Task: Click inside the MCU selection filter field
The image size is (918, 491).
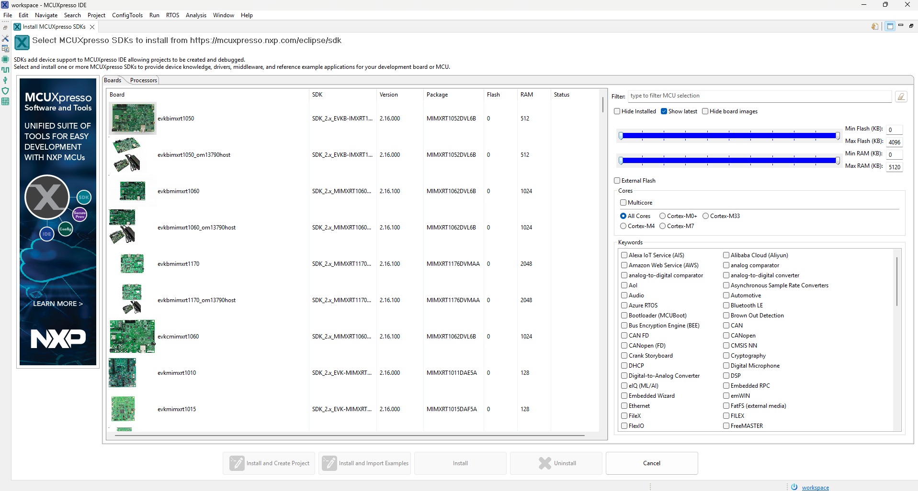Action: 757,96
